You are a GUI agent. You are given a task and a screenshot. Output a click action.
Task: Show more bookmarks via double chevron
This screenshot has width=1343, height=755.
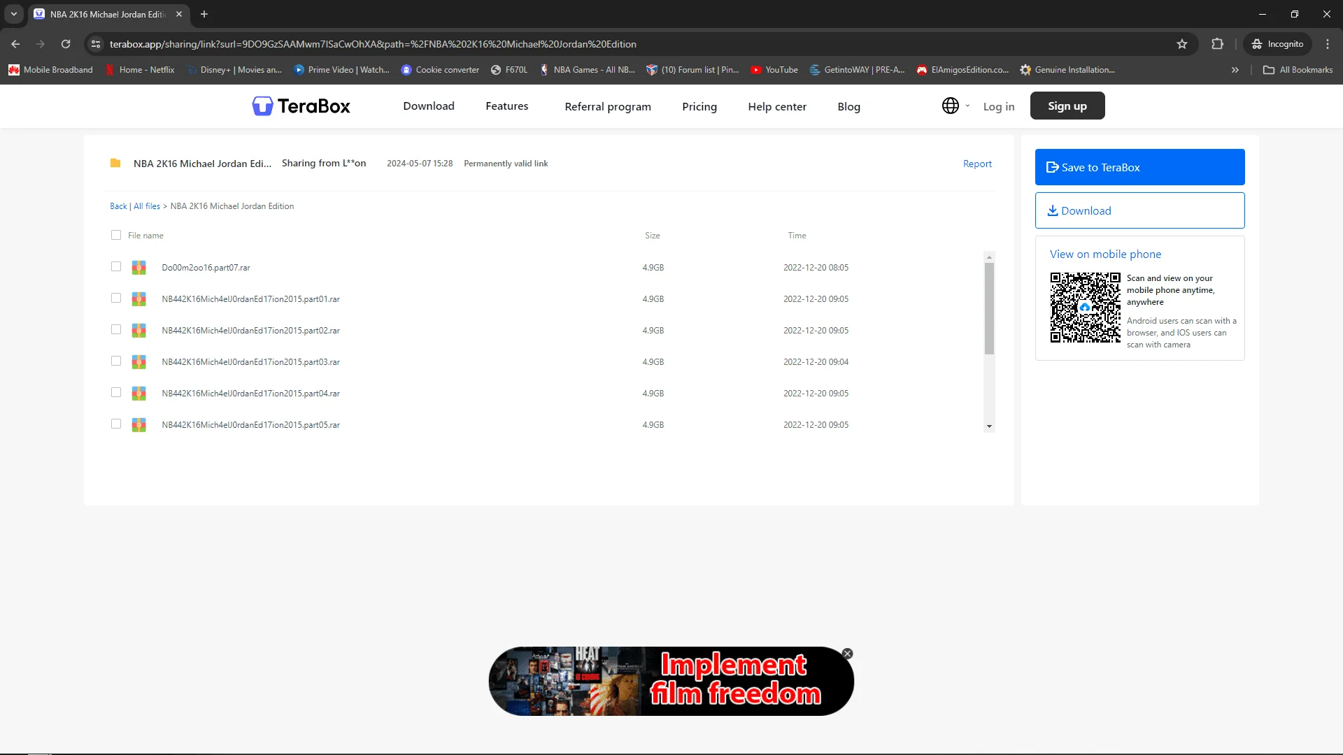[x=1235, y=70]
